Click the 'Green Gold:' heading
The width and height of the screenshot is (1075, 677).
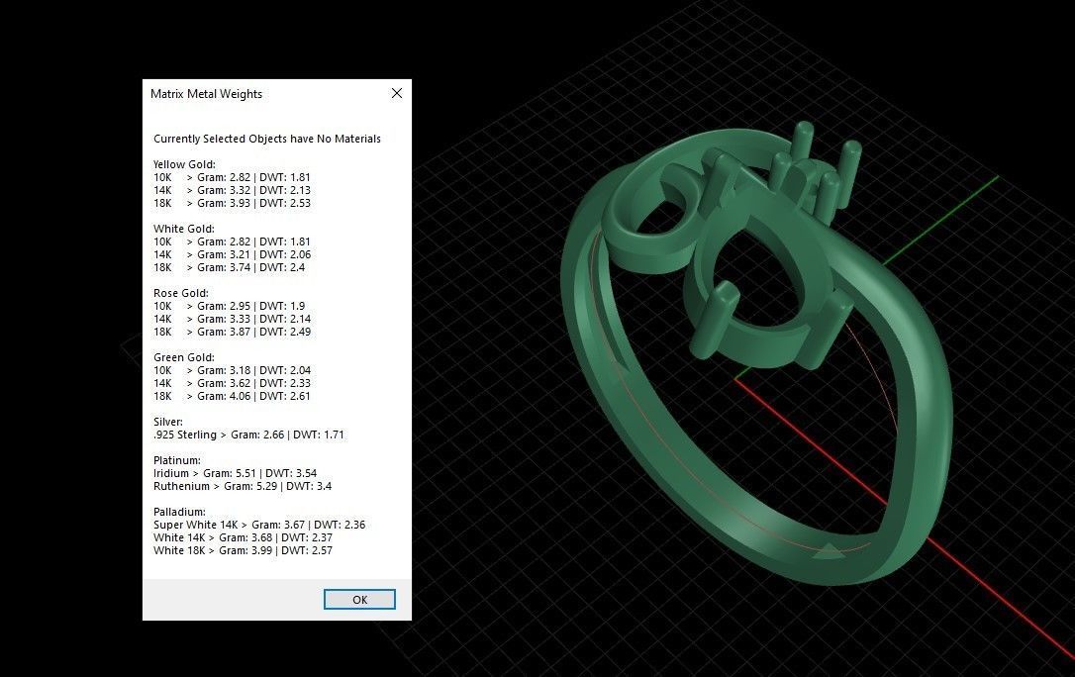[x=184, y=357]
